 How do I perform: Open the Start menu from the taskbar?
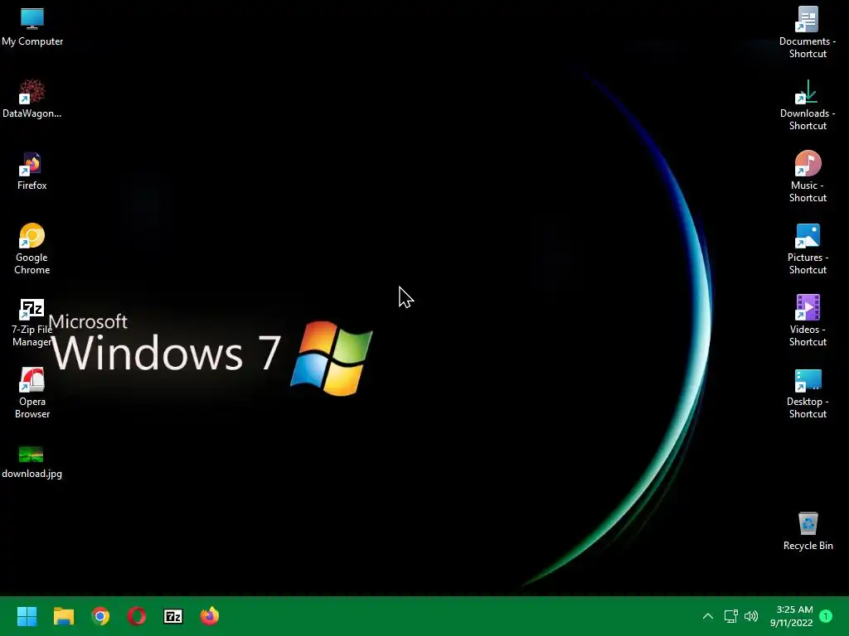[27, 616]
